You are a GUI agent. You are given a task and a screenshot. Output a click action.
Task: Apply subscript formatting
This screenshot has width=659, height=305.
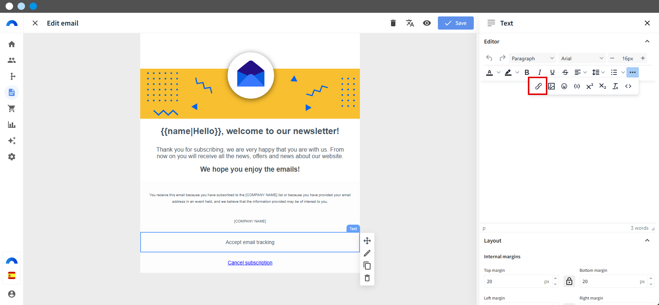tap(603, 86)
